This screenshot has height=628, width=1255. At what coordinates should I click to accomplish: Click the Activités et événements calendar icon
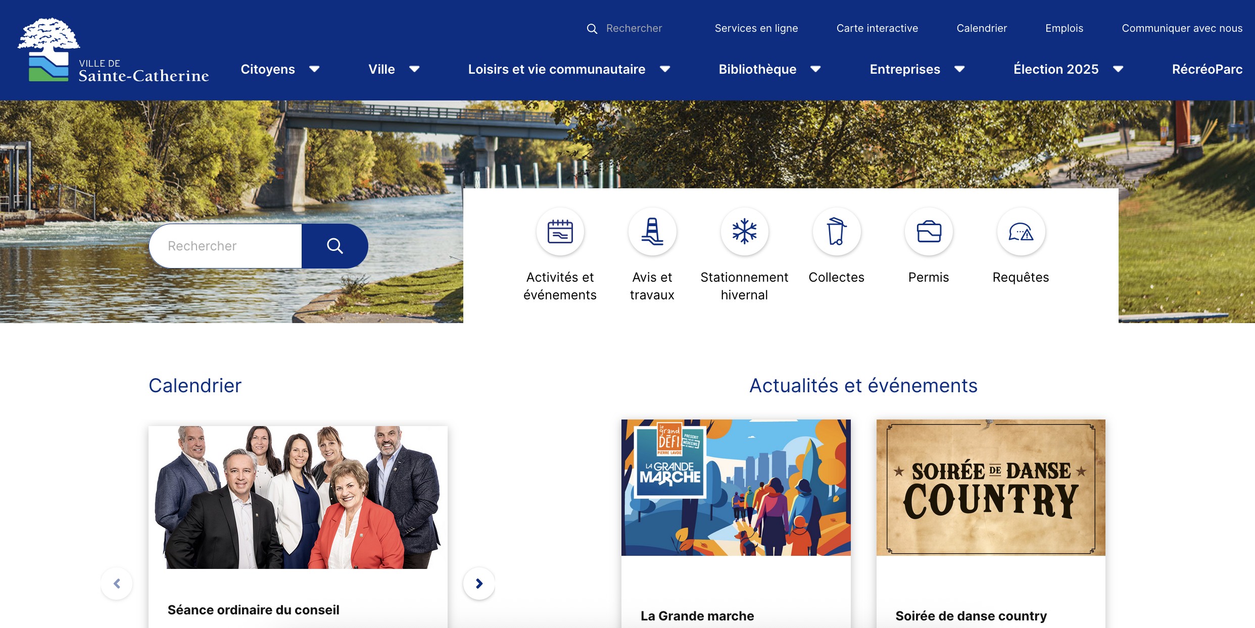(x=560, y=232)
